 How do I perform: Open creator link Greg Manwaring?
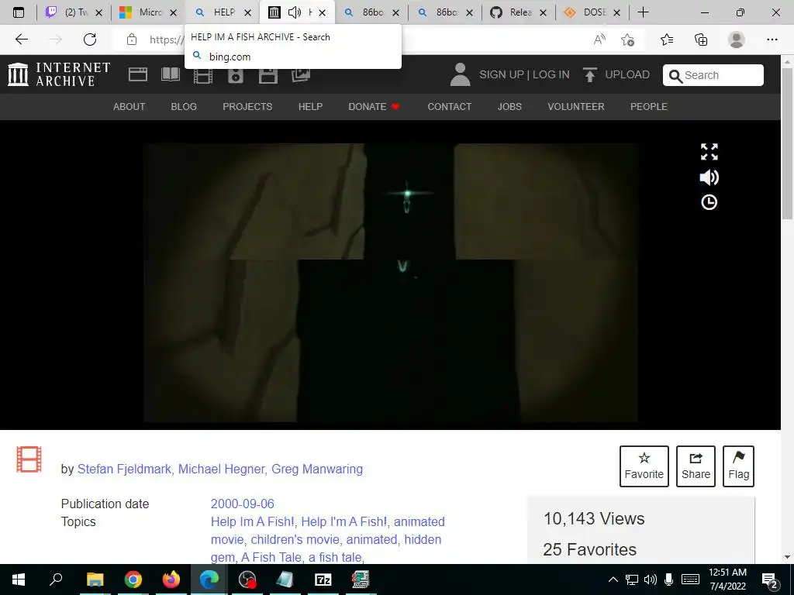[317, 469]
